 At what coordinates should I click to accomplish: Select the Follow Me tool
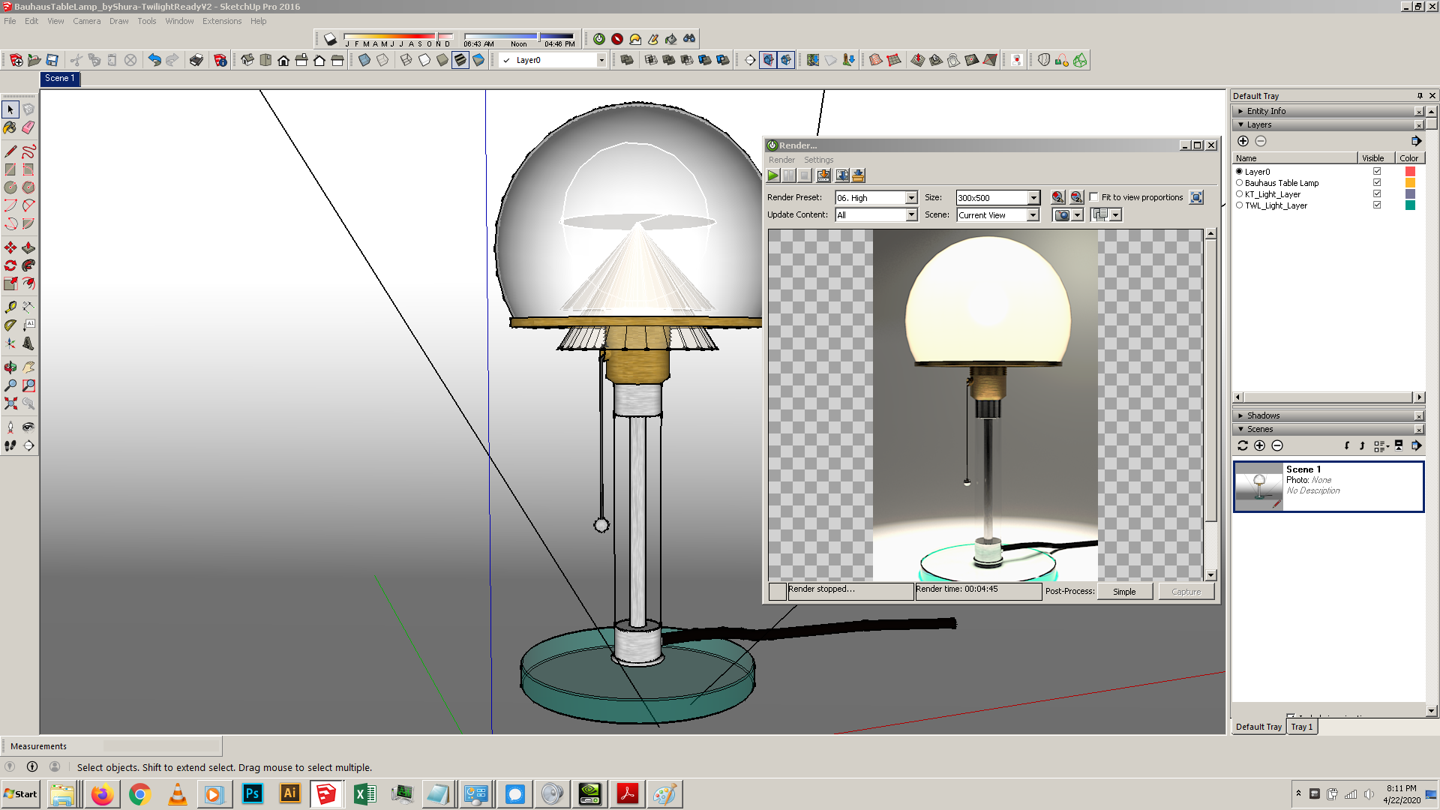(28, 265)
